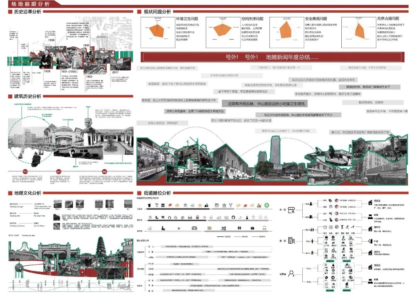417x295 pixels.
Task: Select the 1928 timeline year marker
Action: (47, 71)
